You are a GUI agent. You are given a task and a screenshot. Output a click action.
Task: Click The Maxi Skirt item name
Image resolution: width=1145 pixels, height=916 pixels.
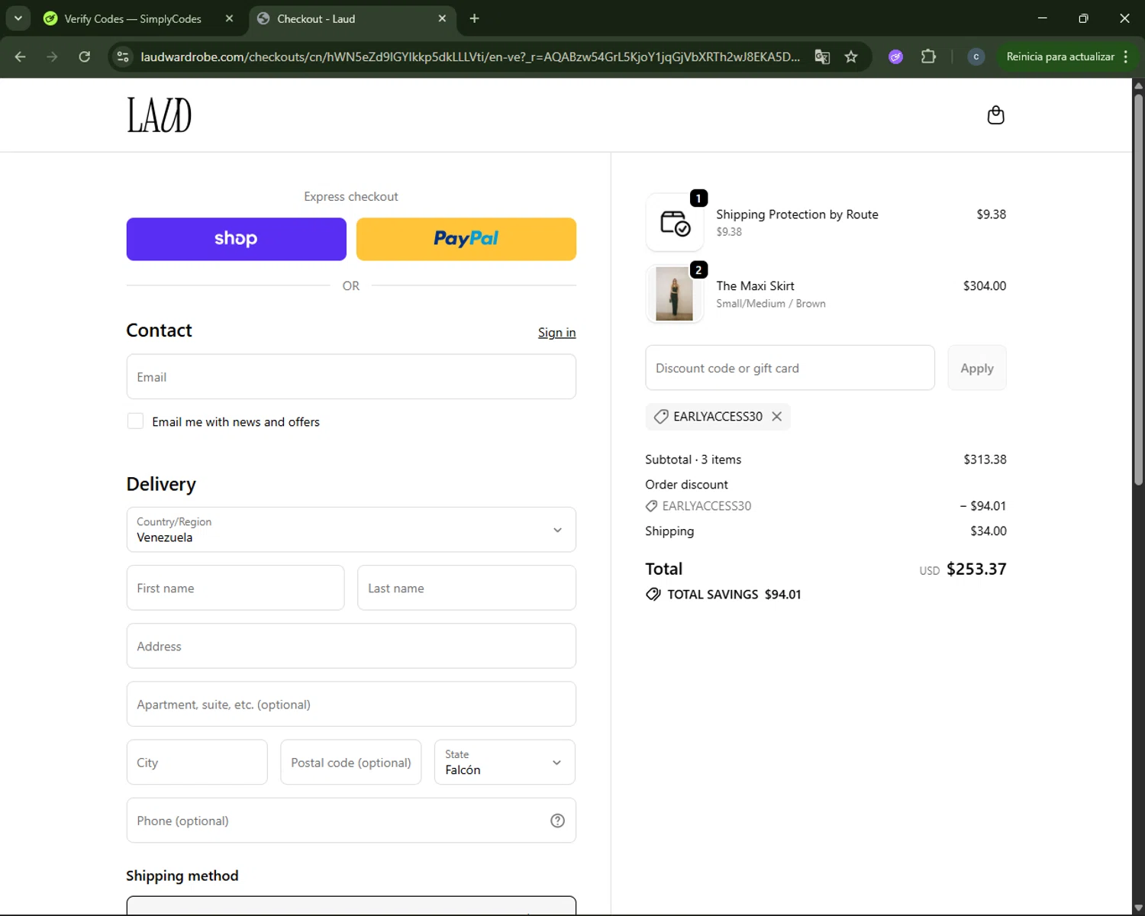click(x=755, y=286)
